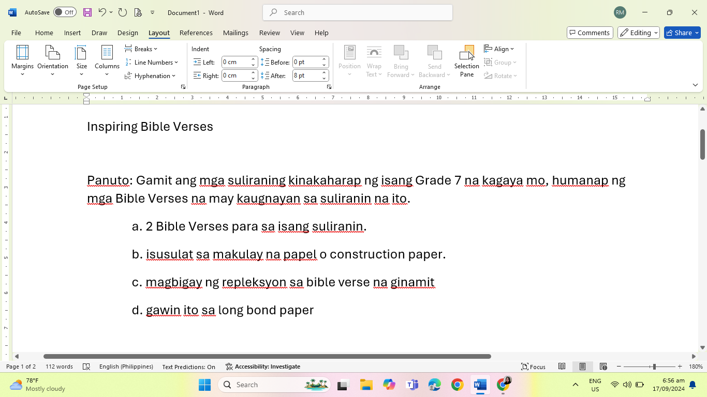
Task: Click the Wrap Text button
Action: coord(374,61)
